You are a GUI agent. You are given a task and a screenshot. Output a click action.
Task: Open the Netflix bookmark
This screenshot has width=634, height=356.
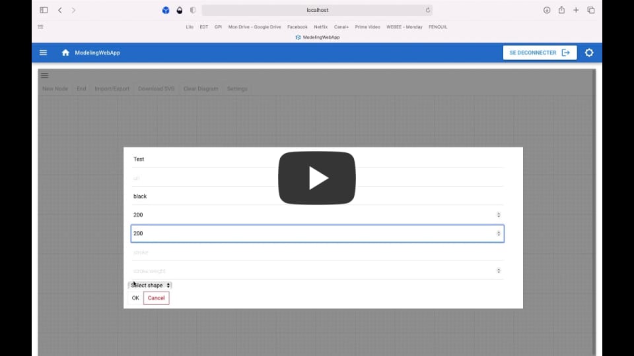(321, 27)
